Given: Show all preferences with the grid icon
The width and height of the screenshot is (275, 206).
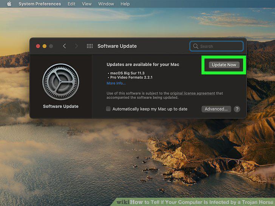Looking at the screenshot, I should [90, 46].
